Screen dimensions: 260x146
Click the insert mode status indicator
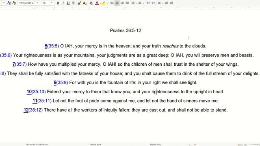pyautogui.click(x=190, y=144)
